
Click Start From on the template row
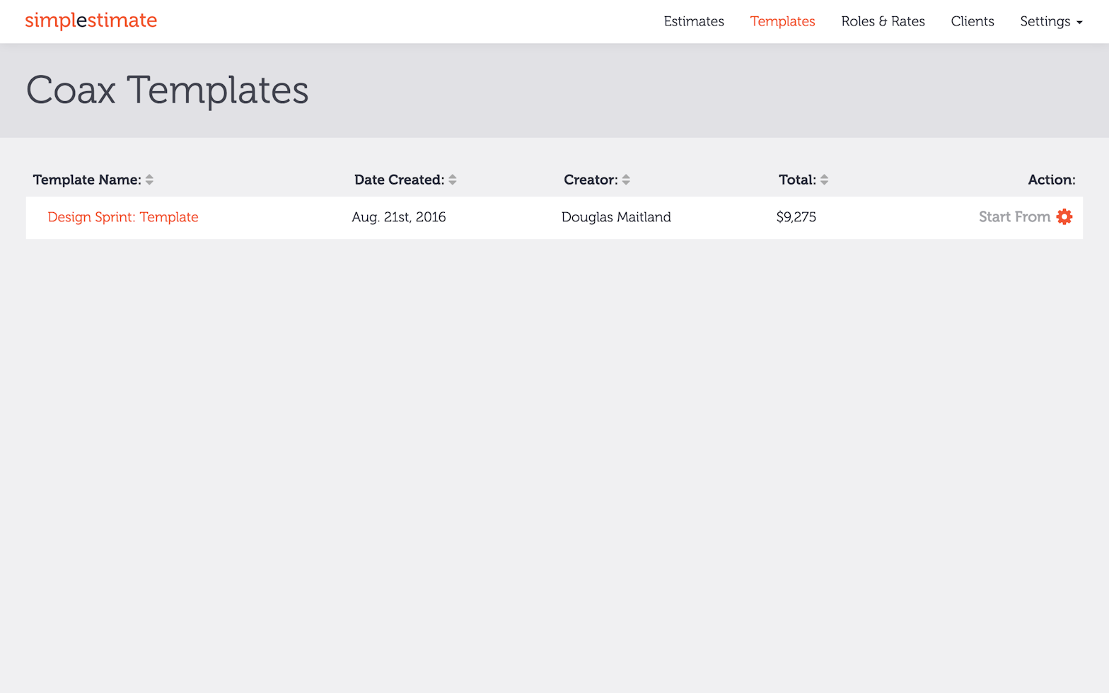[1014, 217]
